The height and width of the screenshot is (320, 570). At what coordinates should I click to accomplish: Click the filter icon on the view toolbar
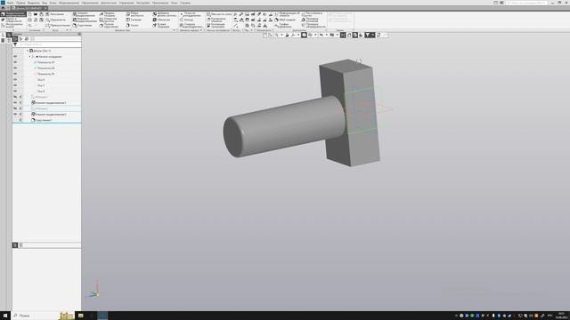click(x=368, y=35)
